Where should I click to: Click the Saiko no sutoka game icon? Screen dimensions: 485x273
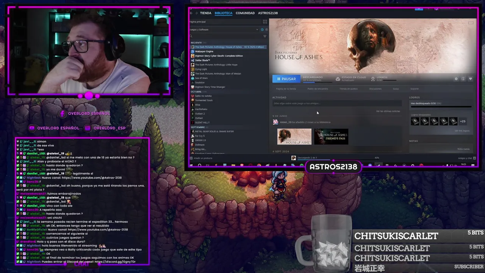coord(192,96)
